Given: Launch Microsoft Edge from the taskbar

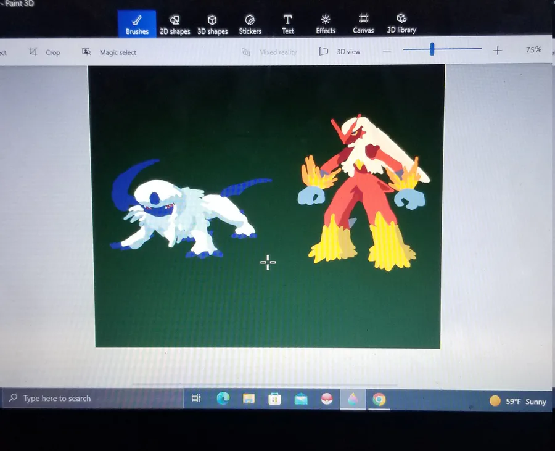Looking at the screenshot, I should point(223,399).
